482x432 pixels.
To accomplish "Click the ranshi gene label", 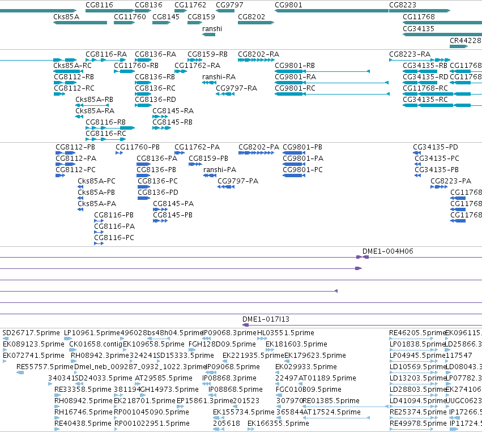I will coord(212,28).
